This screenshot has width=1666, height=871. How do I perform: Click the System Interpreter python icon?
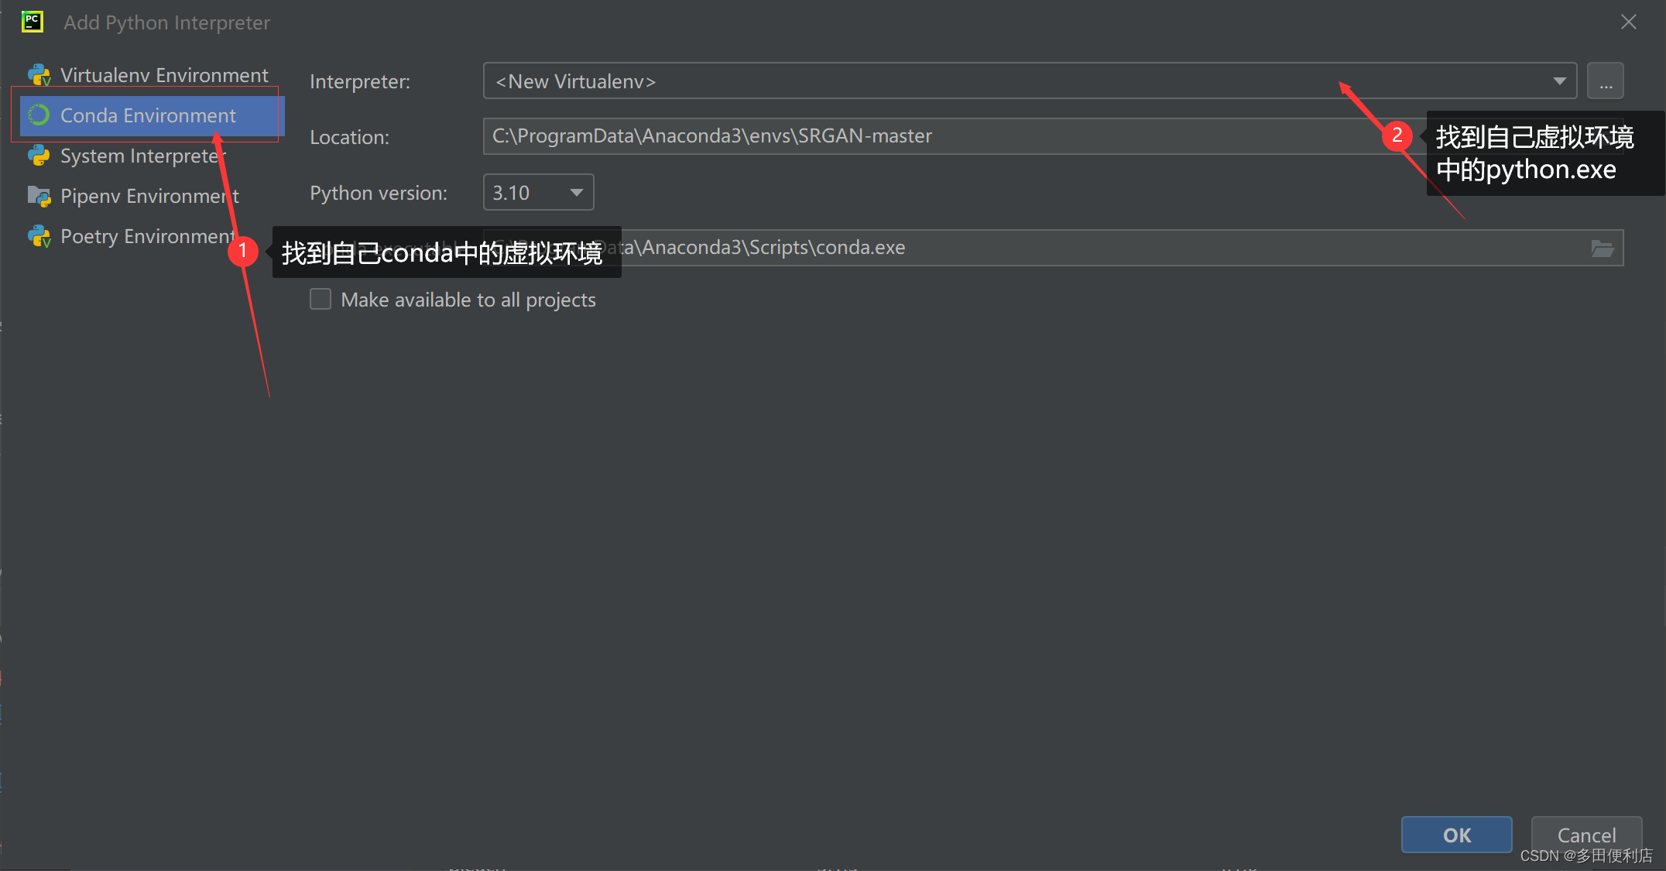(x=39, y=156)
